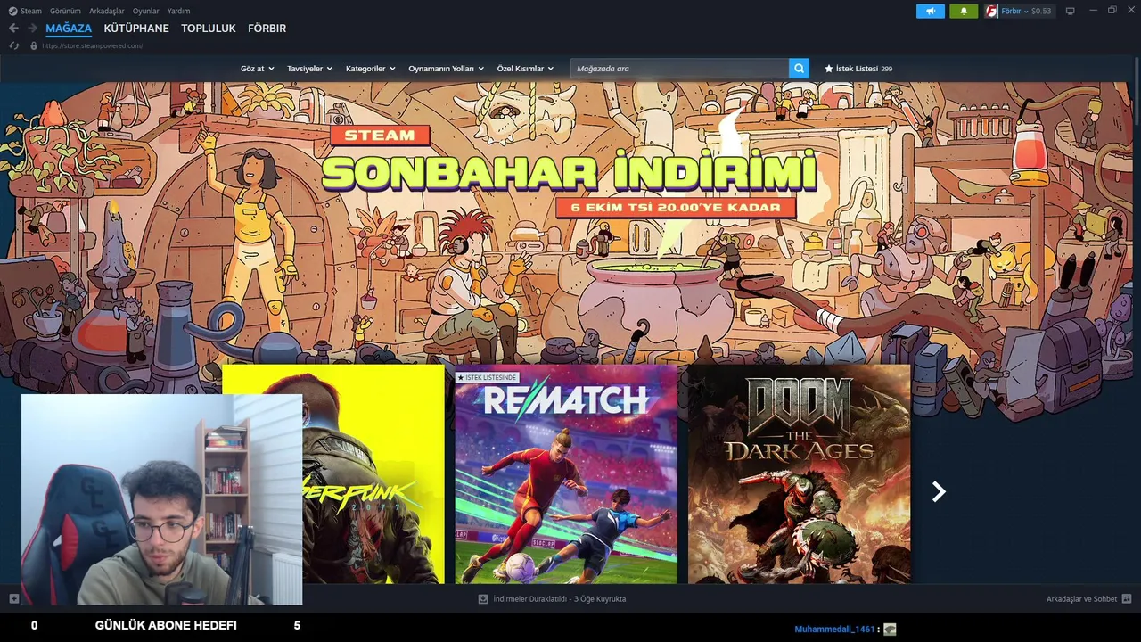Click the downloads icon in the status bar
This screenshot has width=1141, height=642.
pos(483,599)
